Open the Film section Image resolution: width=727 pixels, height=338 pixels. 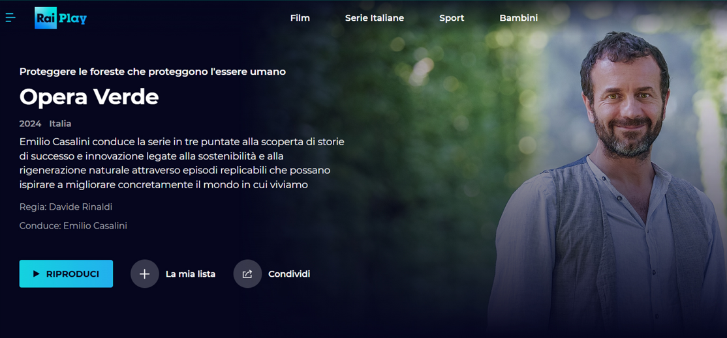tap(300, 18)
